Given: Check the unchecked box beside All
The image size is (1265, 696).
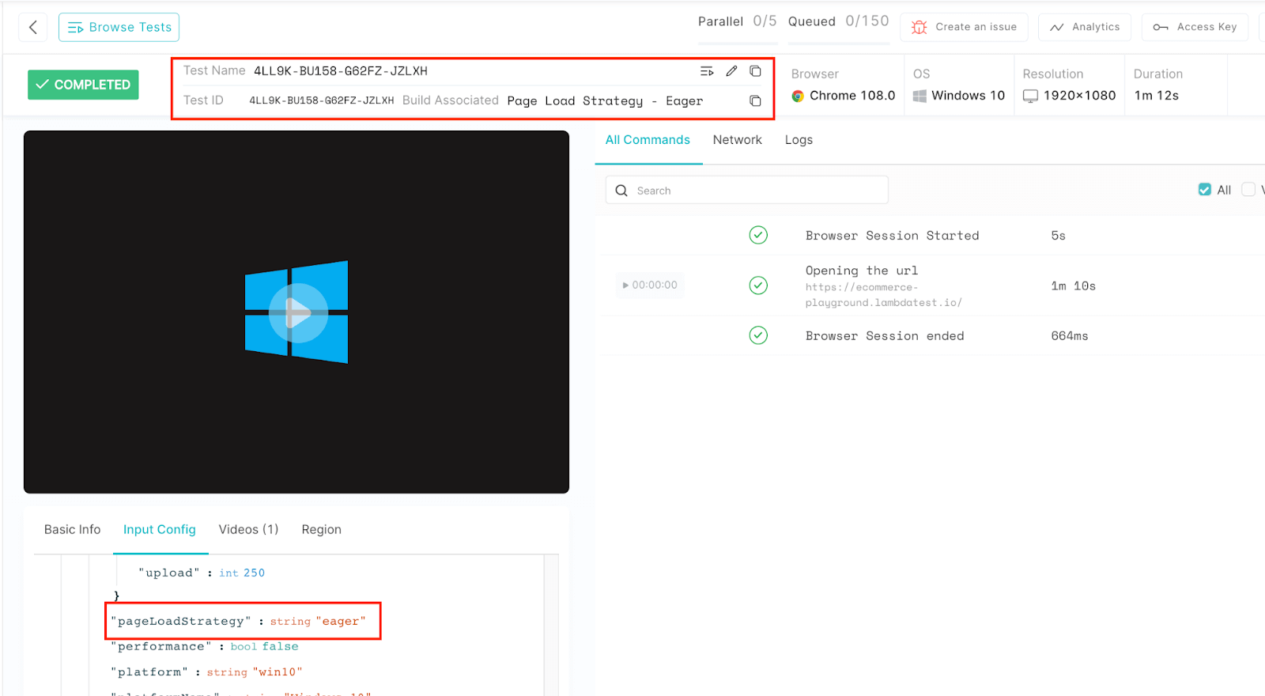Looking at the screenshot, I should [x=1248, y=190].
